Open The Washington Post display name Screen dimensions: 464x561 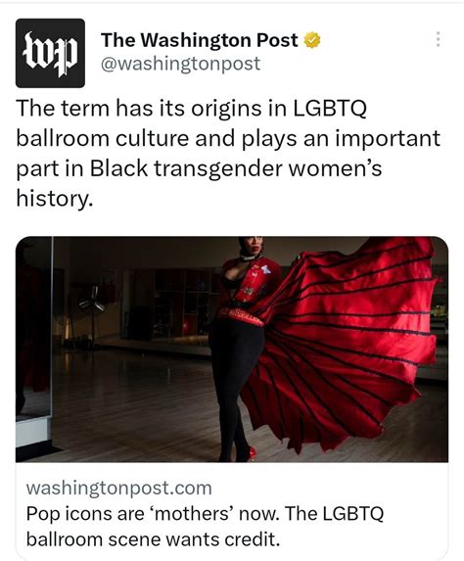click(200, 40)
